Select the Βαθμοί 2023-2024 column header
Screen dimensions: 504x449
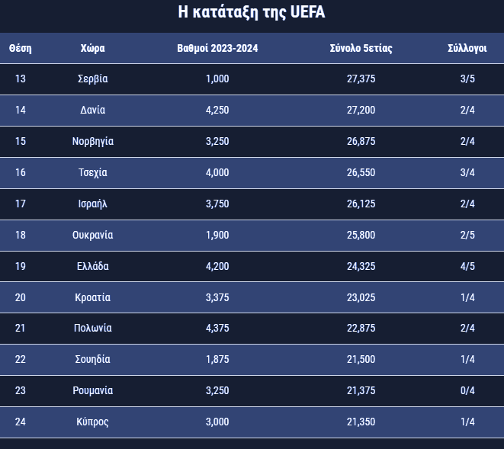pos(217,48)
